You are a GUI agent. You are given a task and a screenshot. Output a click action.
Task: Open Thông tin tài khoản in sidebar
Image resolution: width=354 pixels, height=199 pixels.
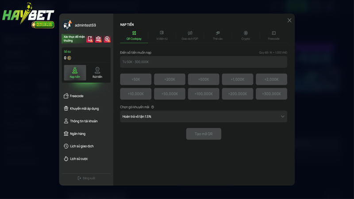[83, 121]
